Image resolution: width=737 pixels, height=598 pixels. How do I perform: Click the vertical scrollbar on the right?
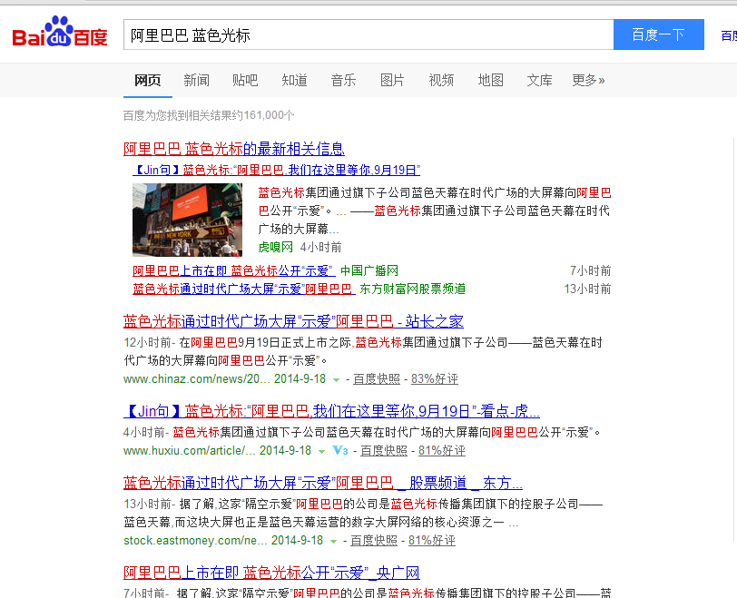coord(734,338)
